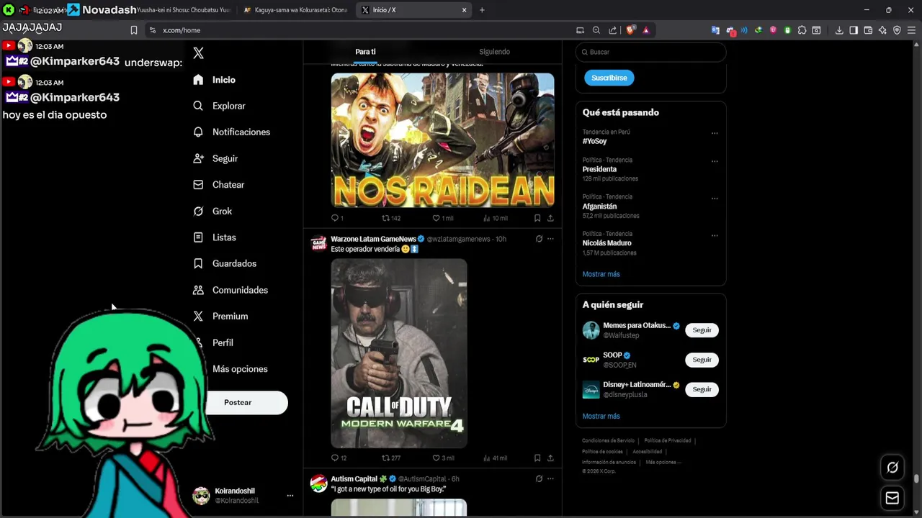Click the X logo above Inicio
This screenshot has height=518, width=922.
pyautogui.click(x=199, y=53)
